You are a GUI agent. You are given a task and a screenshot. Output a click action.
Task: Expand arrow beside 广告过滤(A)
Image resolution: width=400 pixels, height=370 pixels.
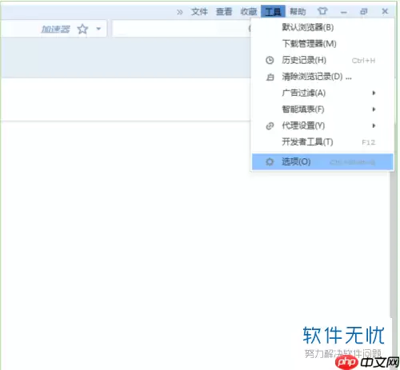[x=374, y=93]
